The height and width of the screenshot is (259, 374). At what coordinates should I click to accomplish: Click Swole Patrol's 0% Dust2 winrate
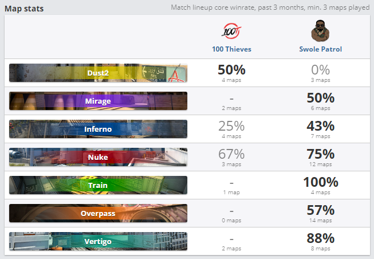(320, 70)
